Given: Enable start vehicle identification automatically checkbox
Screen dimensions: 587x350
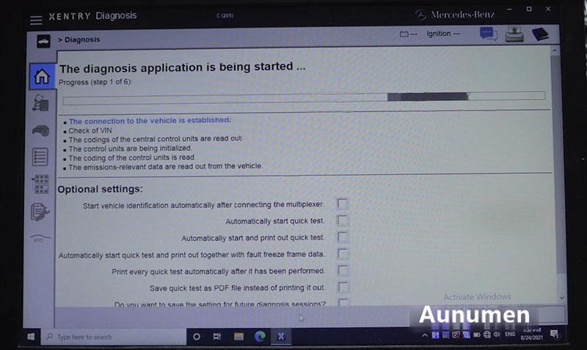Looking at the screenshot, I should [x=342, y=204].
